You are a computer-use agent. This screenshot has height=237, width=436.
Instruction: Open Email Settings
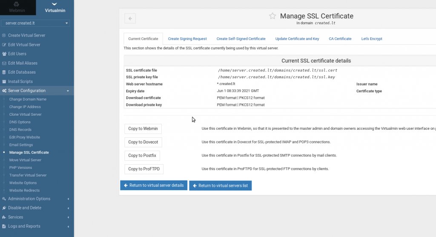[x=21, y=145]
